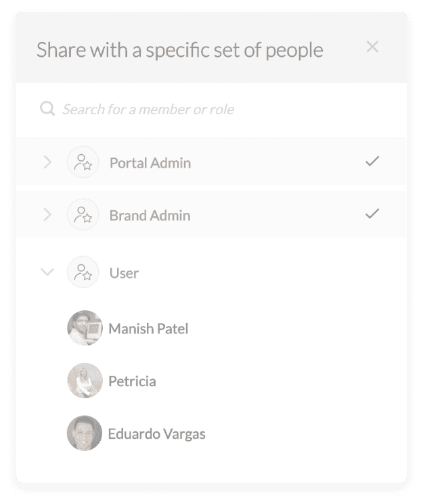Click the search magnifier icon

pyautogui.click(x=47, y=109)
